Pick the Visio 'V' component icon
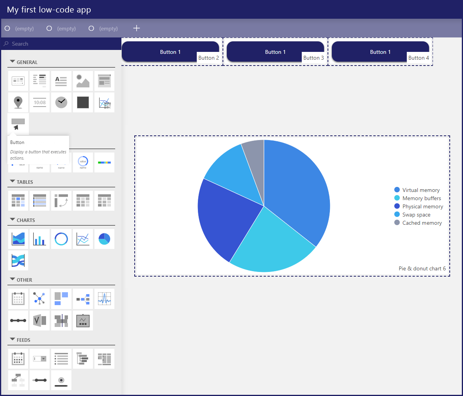Image resolution: width=463 pixels, height=396 pixels. 39,320
